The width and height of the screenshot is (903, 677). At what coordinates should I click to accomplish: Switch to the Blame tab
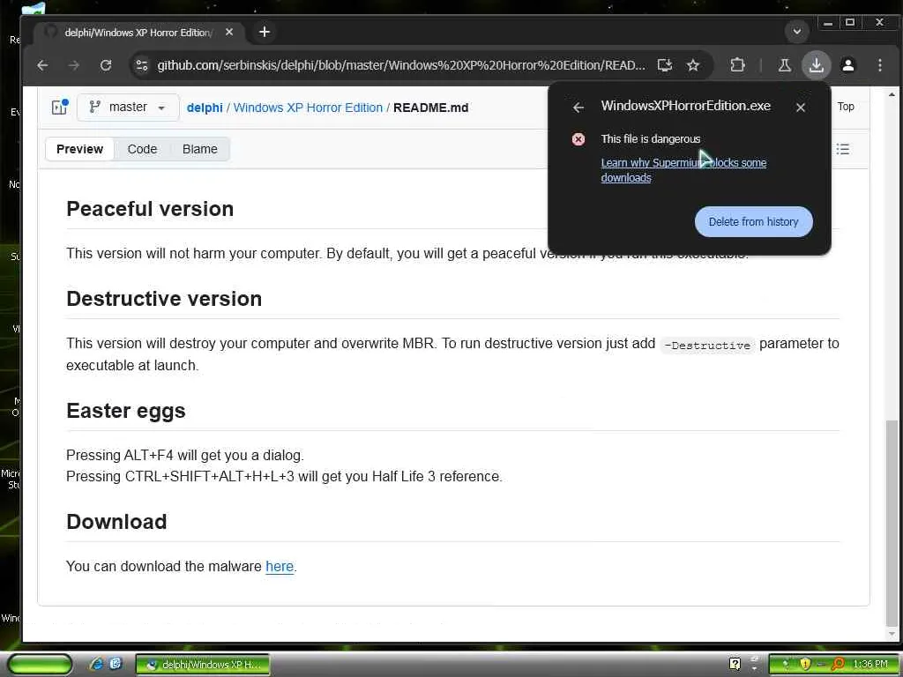200,149
